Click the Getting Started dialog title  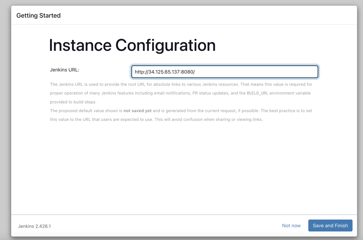(x=38, y=15)
